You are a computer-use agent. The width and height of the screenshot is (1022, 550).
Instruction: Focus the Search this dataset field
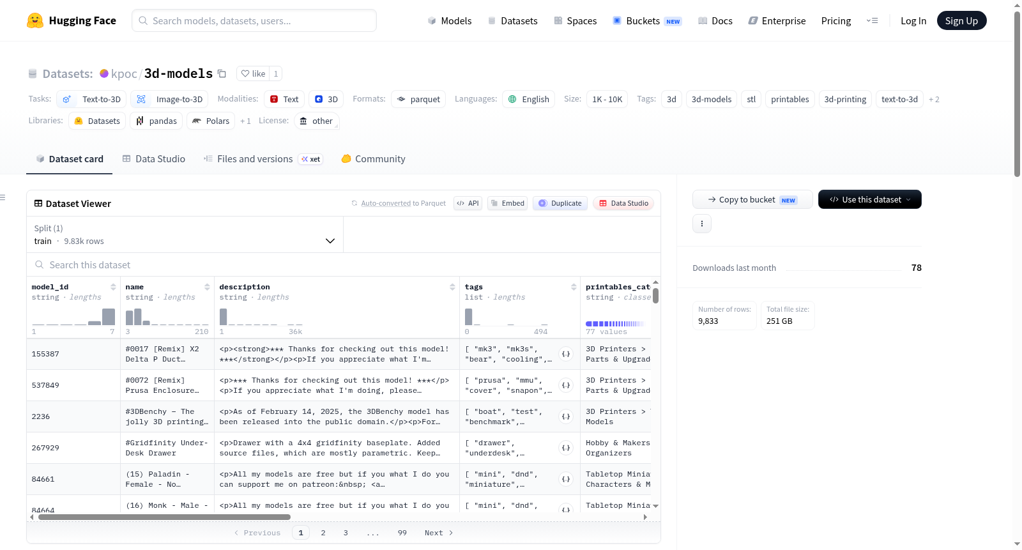tap(344, 265)
